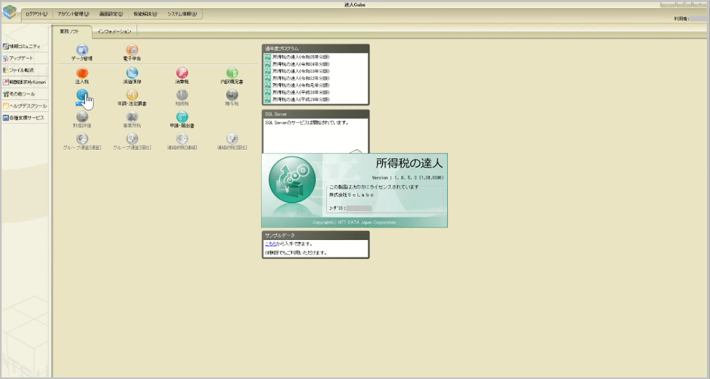This screenshot has height=379, width=710.
Task: Click the 株式会社SoLabo license text
Action: [x=352, y=195]
